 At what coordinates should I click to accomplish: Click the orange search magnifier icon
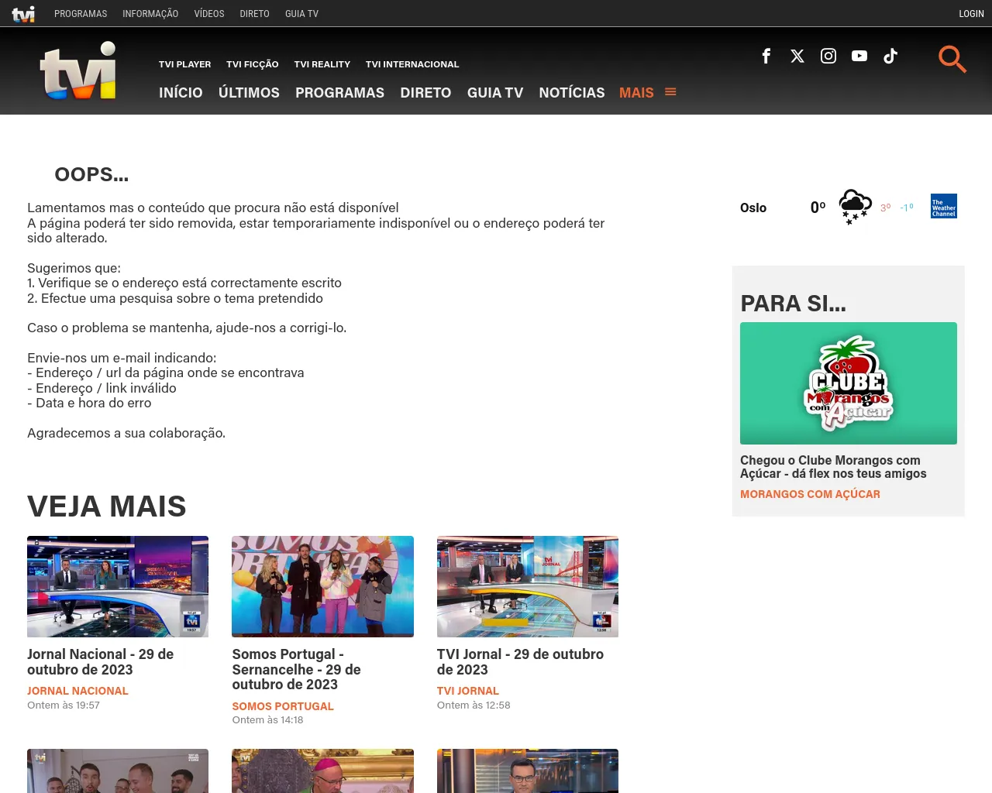coord(952,59)
